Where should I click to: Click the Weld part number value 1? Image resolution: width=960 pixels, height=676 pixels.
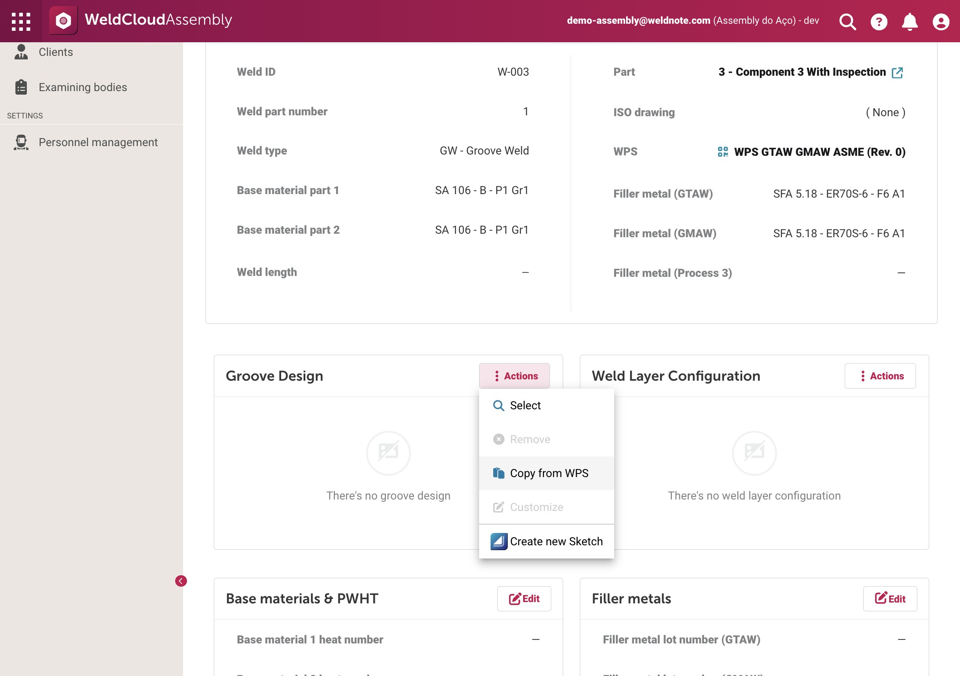[x=525, y=111]
